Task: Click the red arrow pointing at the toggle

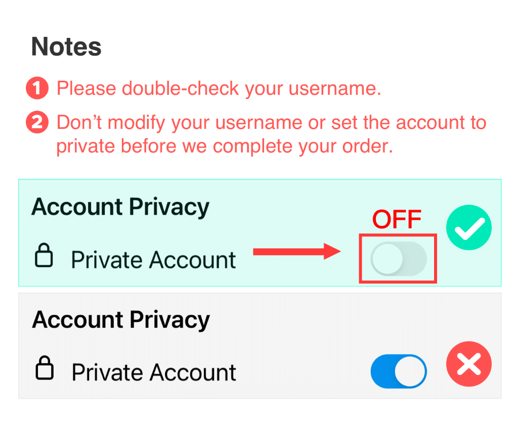Action: click(x=296, y=251)
